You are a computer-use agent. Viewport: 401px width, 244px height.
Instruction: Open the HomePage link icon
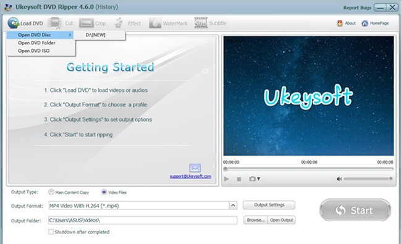pyautogui.click(x=365, y=23)
